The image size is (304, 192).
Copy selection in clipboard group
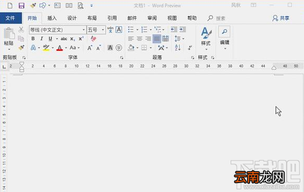tap(21, 38)
